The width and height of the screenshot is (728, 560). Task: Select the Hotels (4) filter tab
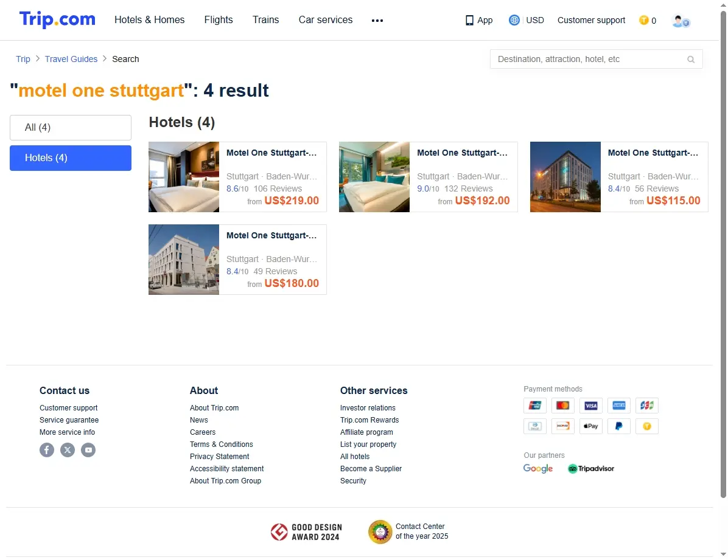(x=71, y=158)
